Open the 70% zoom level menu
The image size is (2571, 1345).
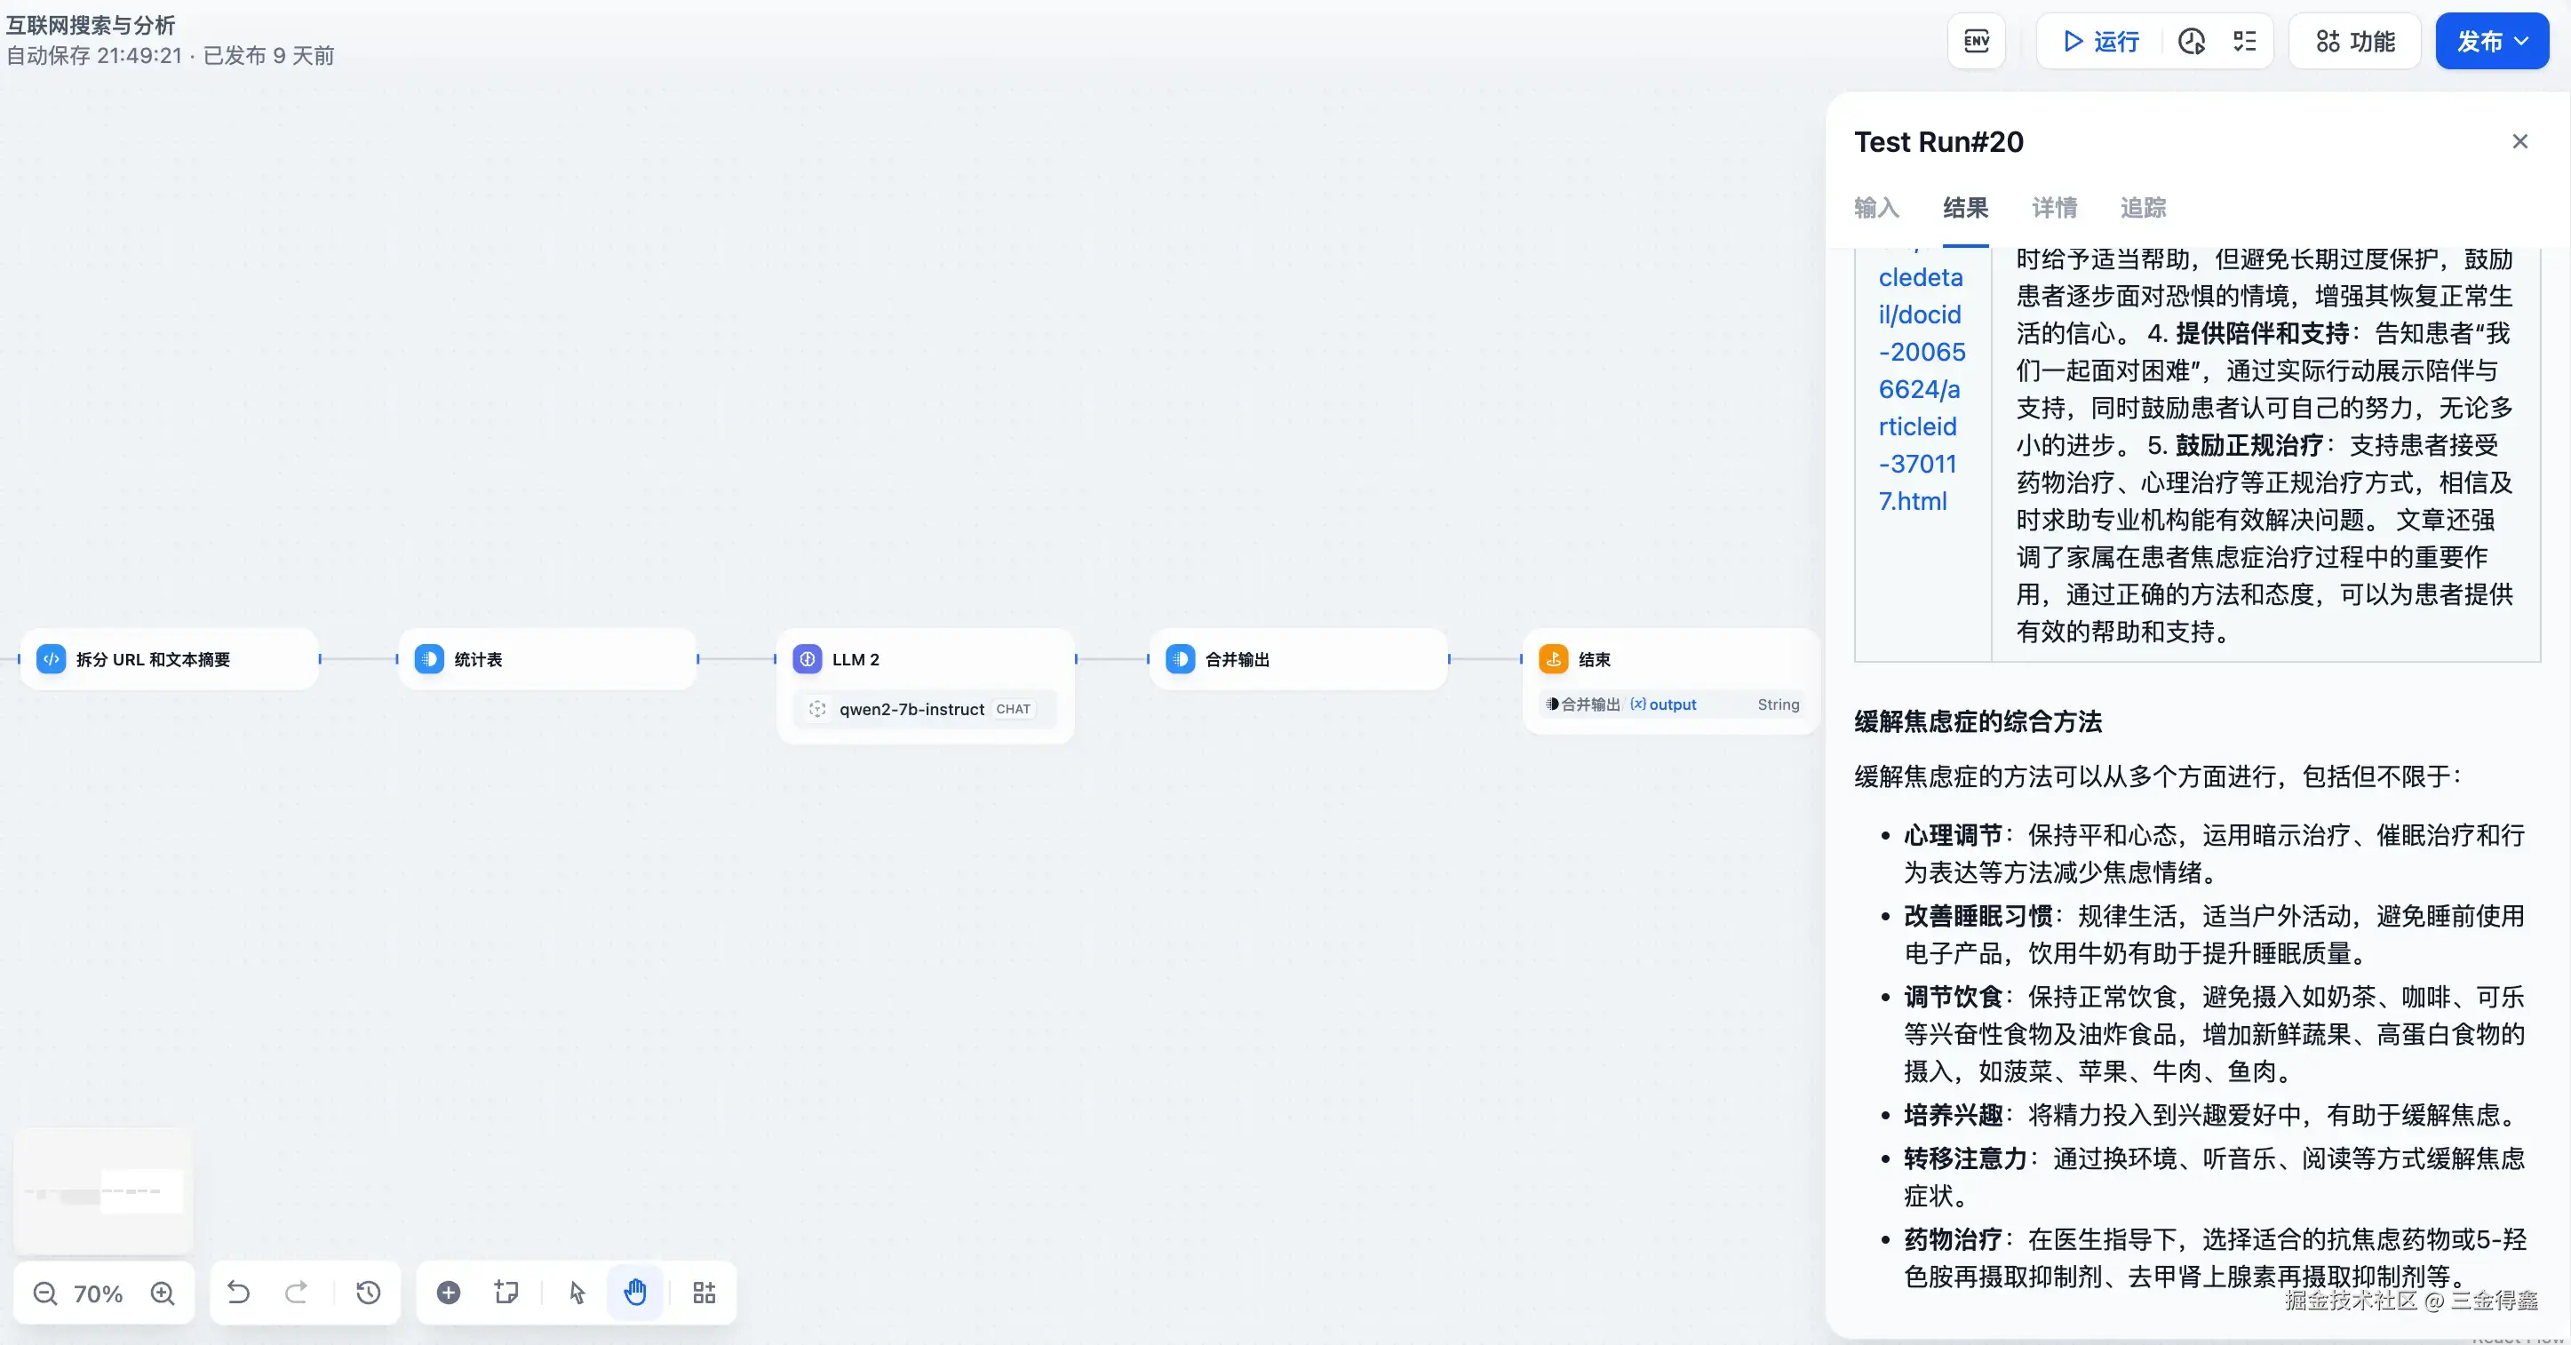[98, 1293]
